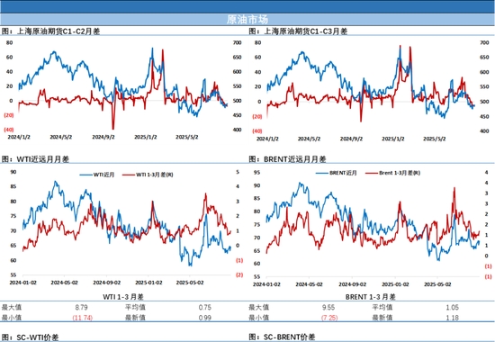This screenshot has width=495, height=342.
Task: Select the WTI 1-3 月差 table heading
Action: tap(123, 296)
